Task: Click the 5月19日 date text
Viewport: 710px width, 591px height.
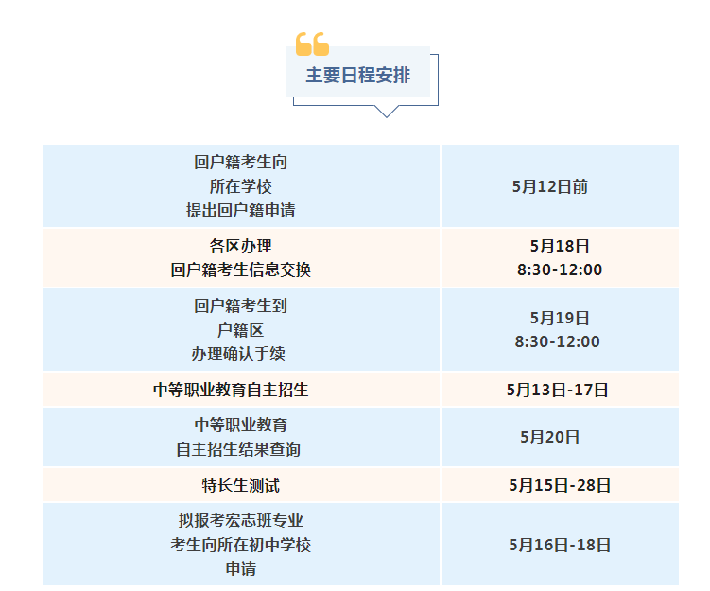Action: [560, 318]
